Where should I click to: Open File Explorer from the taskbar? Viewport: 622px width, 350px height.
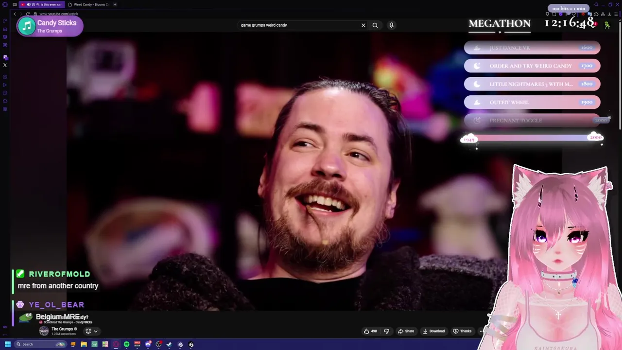point(84,344)
